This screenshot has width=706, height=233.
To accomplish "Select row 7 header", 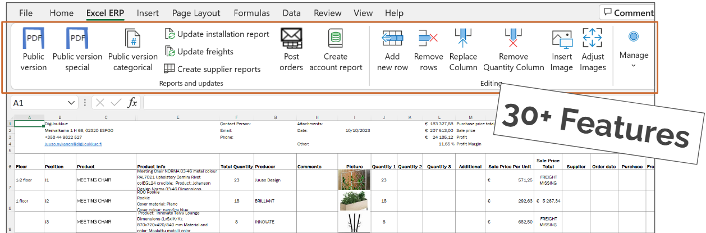I will pos(11,180).
